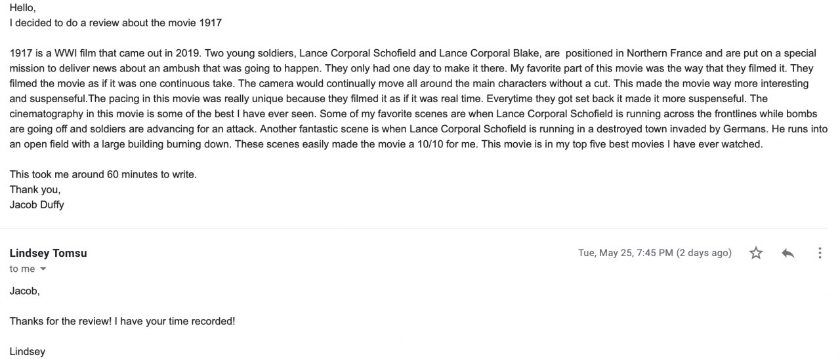Image resolution: width=840 pixels, height=359 pixels.
Task: Click the "Hello," greeting line
Action: 23,9
